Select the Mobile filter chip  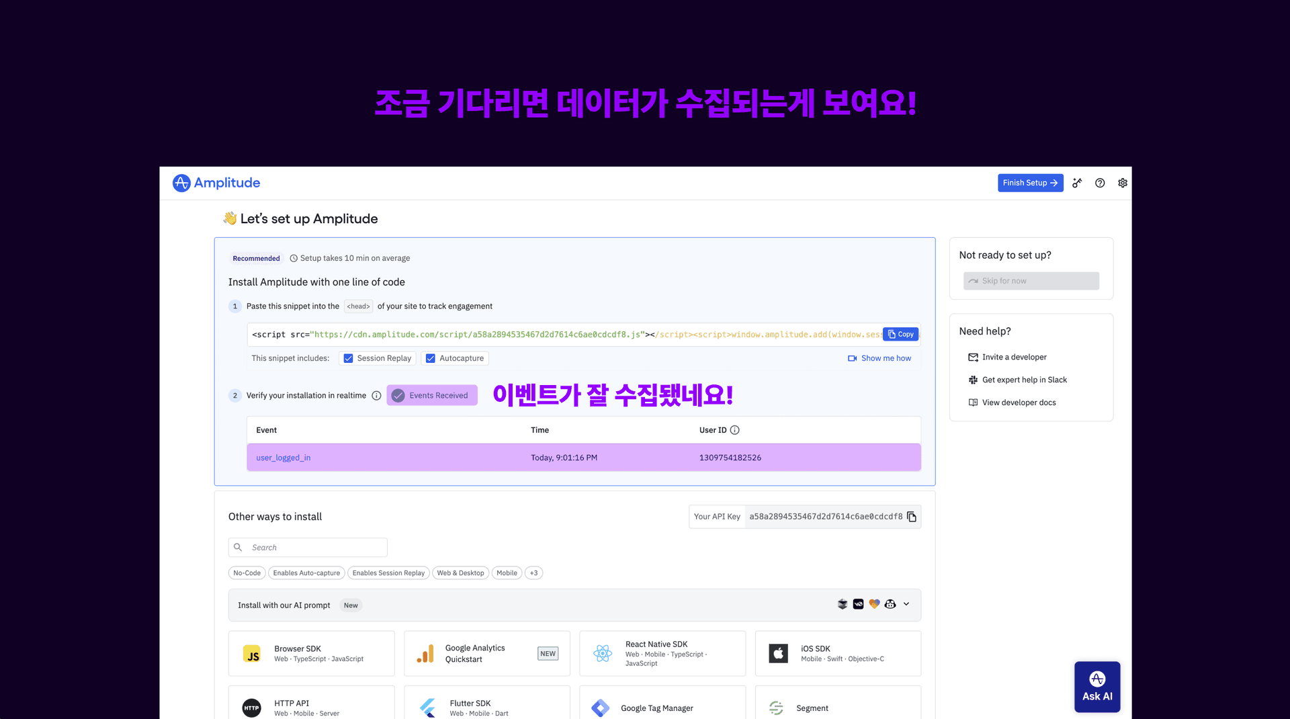(x=507, y=573)
